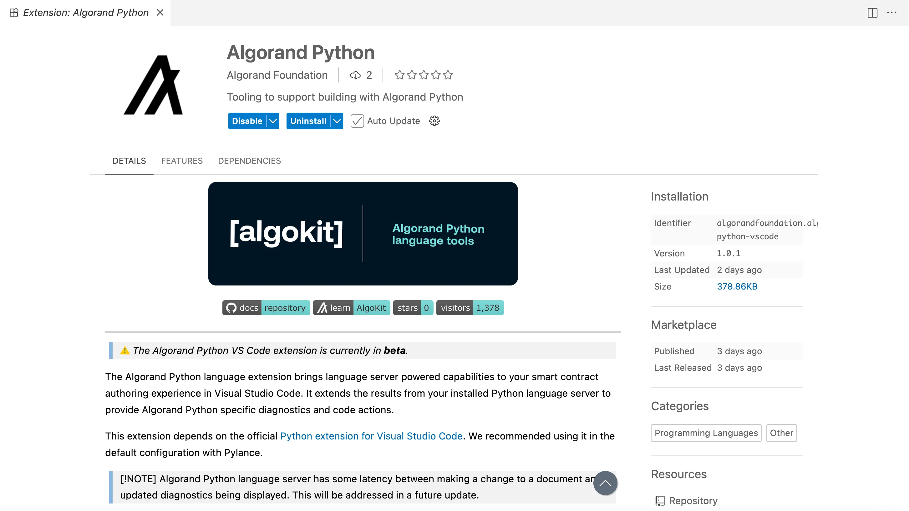Select the Programming Languages category badge
Screen dimensions: 909x511
pyautogui.click(x=706, y=433)
